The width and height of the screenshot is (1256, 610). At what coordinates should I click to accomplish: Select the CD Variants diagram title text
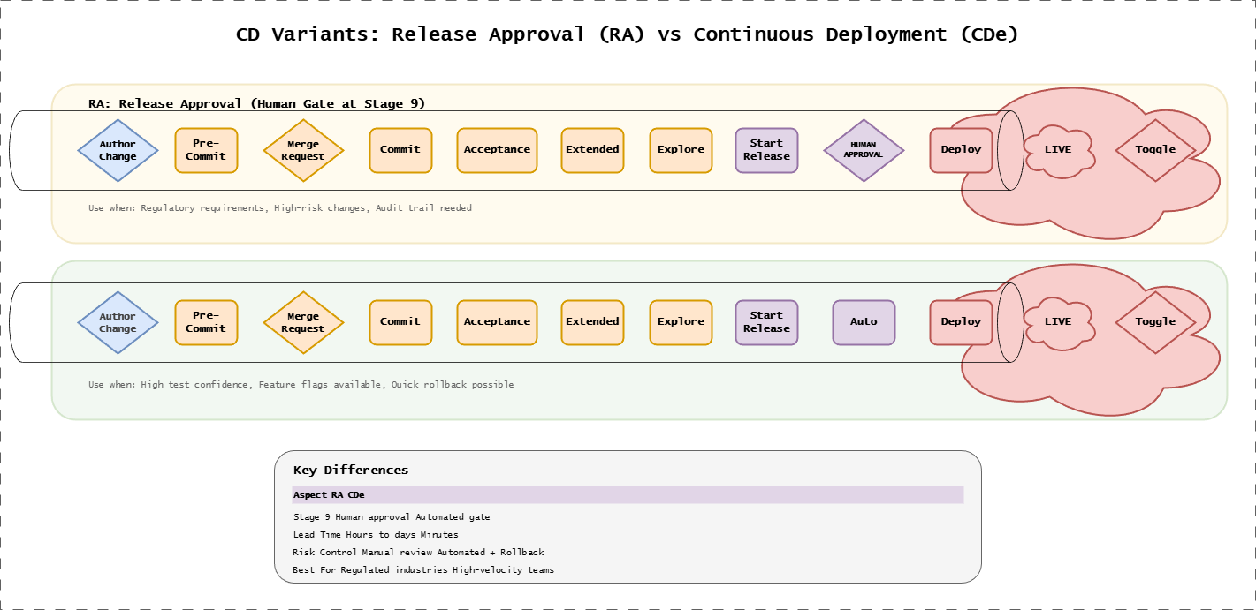tap(628, 34)
